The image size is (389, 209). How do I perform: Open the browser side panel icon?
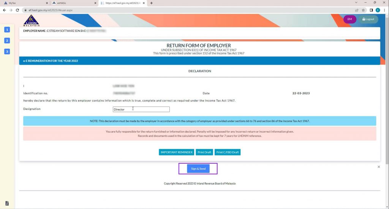coord(371,10)
